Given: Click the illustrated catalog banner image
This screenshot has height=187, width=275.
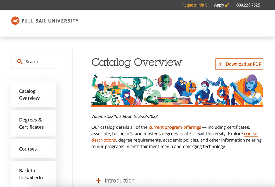Looking at the screenshot, I should [x=177, y=90].
